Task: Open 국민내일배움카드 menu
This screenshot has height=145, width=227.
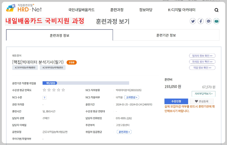Action: point(81,10)
